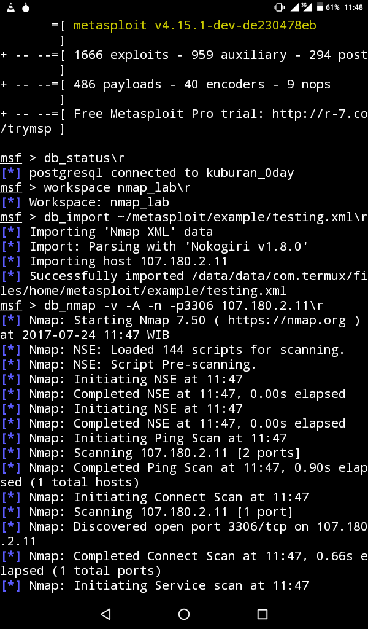Image resolution: width=368 pixels, height=629 pixels.
Task: Tap 'Initiating Ping Scan at 11:47' line
Action: [144, 438]
